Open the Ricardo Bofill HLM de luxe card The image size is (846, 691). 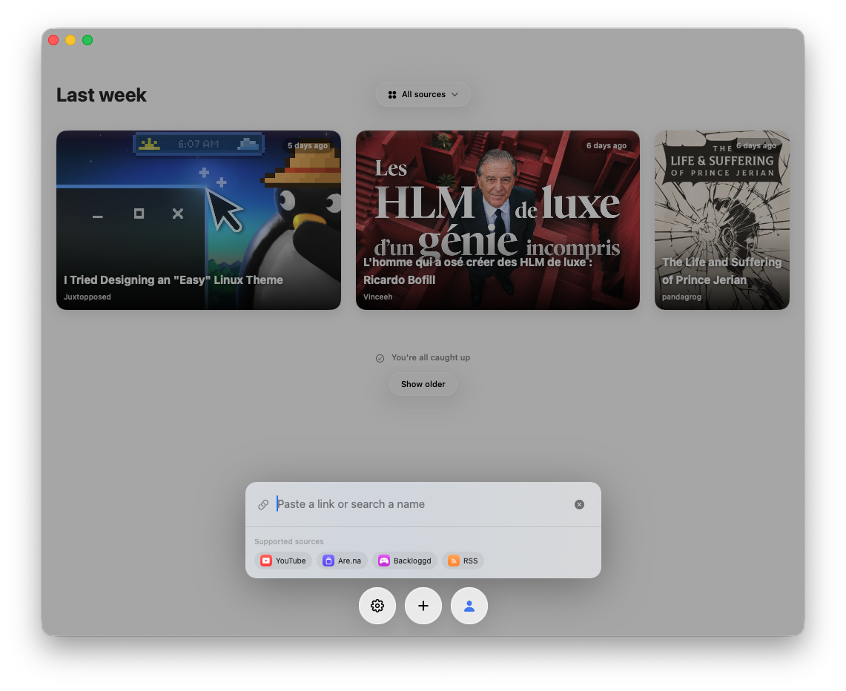pyautogui.click(x=498, y=220)
